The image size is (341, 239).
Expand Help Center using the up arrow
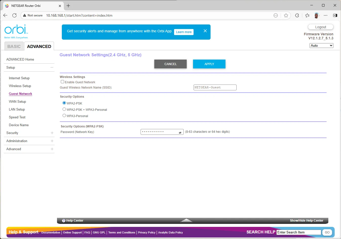tap(186, 220)
